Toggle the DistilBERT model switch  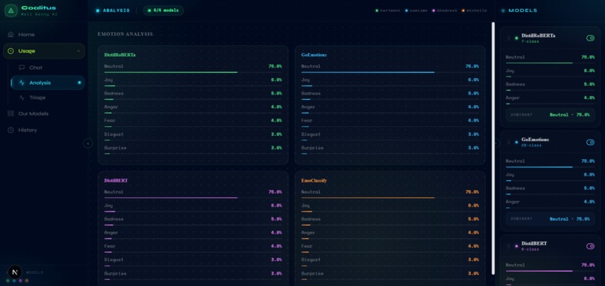(590, 246)
